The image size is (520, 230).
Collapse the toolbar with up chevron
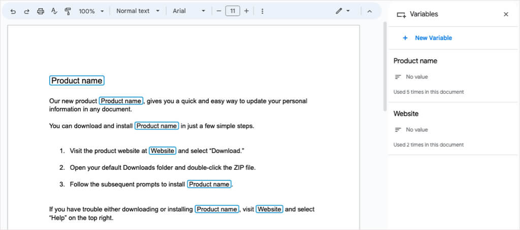pos(369,11)
